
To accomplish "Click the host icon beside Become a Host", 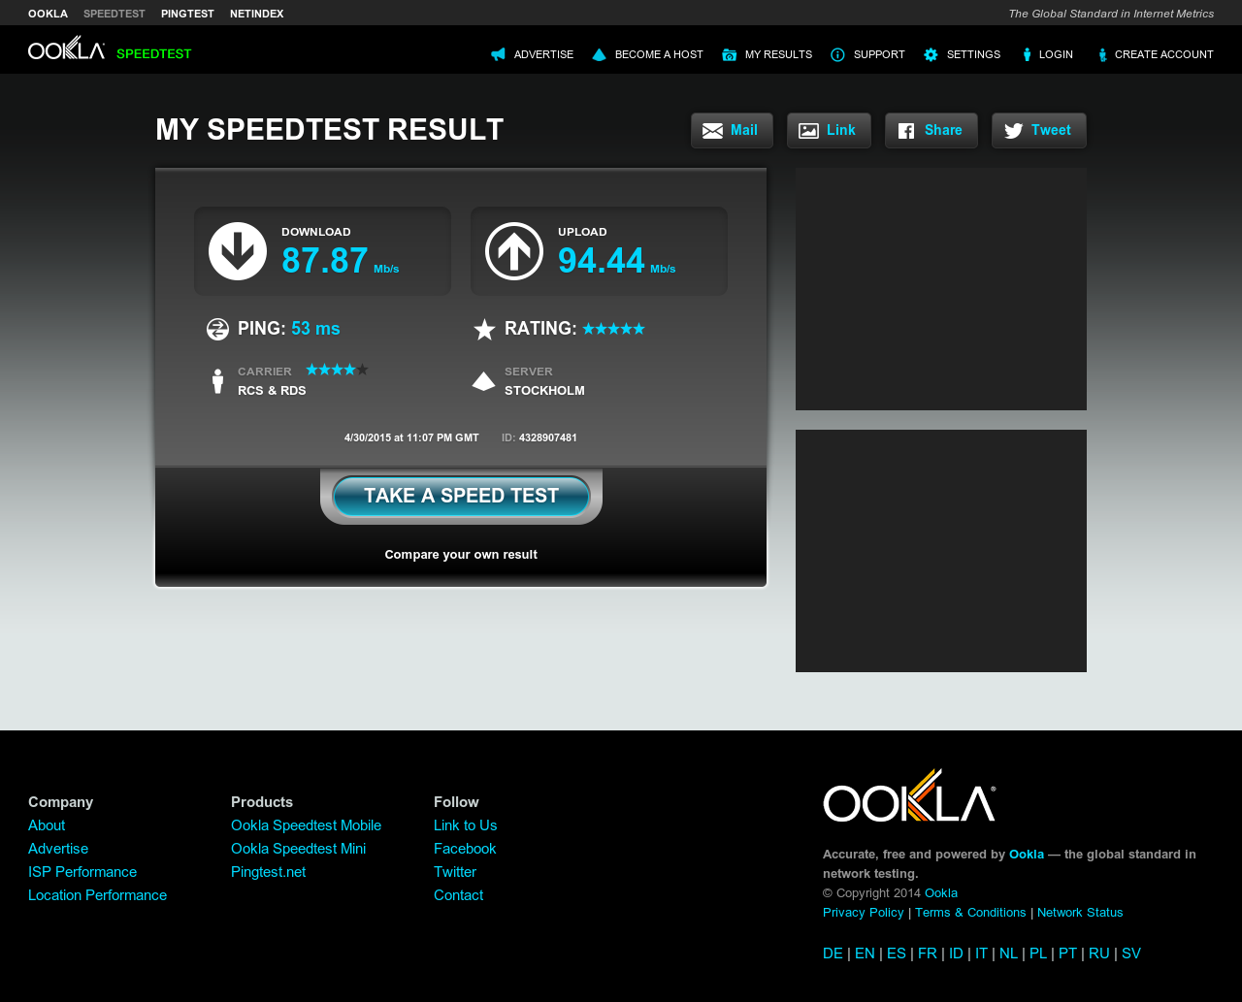I will coord(600,54).
